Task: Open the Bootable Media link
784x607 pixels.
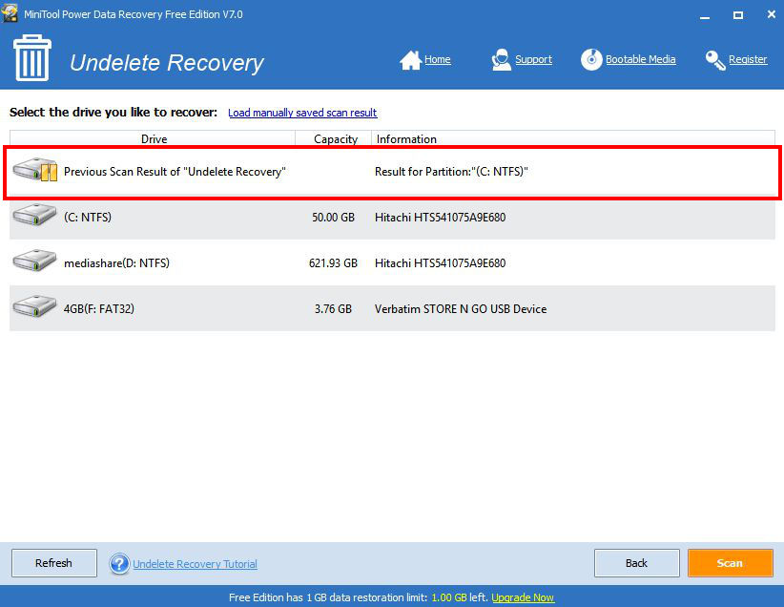Action: [x=641, y=59]
